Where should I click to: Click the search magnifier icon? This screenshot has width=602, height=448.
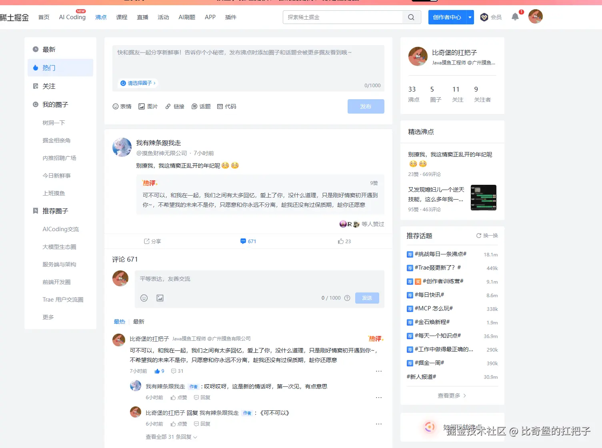point(411,17)
